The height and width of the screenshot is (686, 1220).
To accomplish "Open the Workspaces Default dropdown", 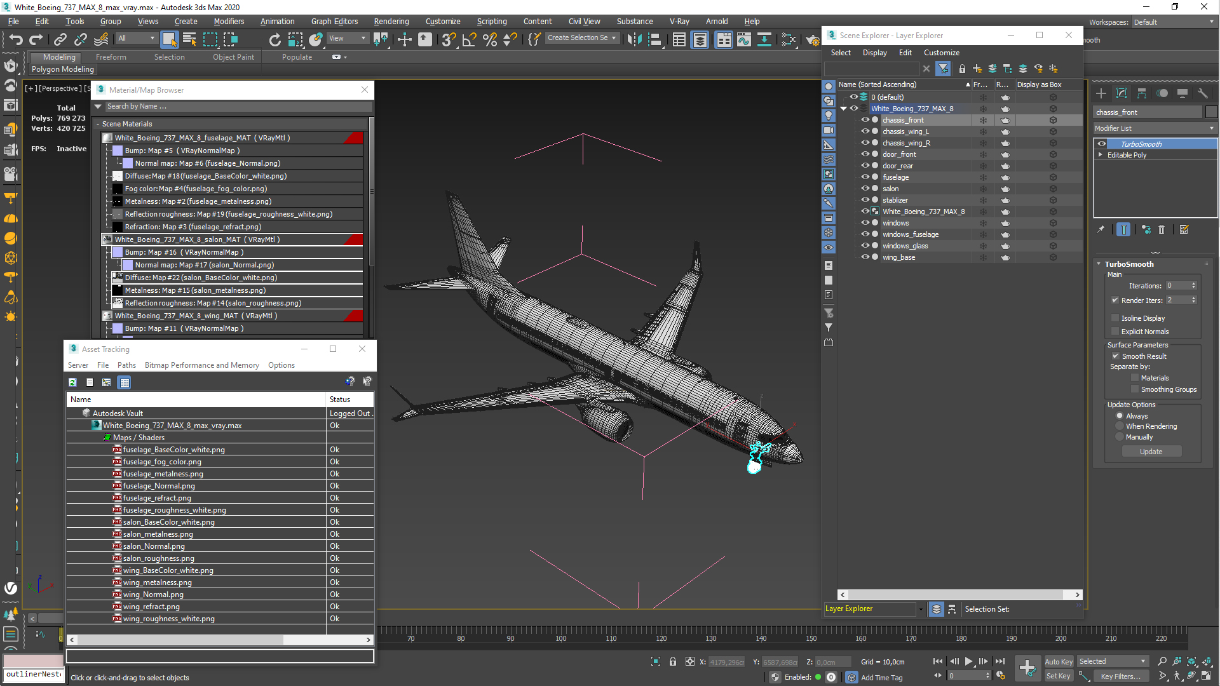I will click(1173, 22).
